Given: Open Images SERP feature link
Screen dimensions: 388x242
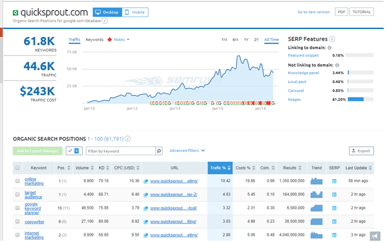Looking at the screenshot, I should [294, 100].
